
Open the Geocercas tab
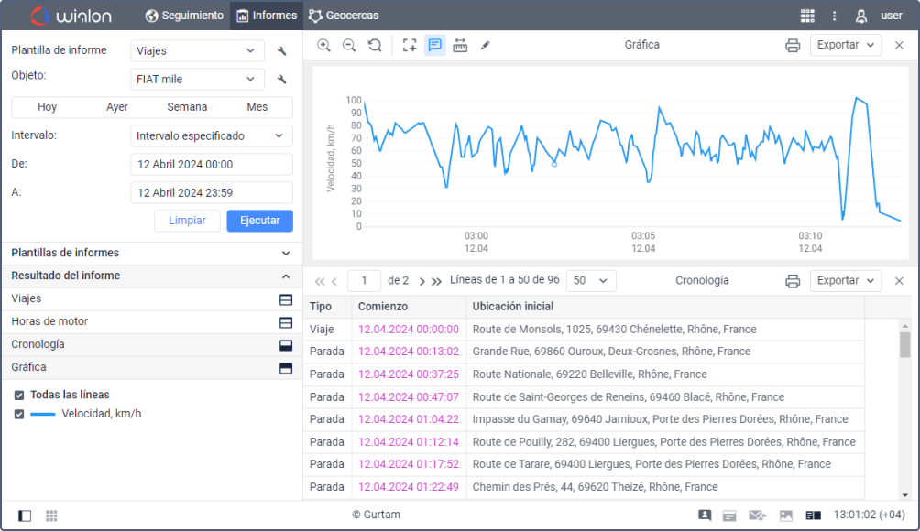pos(344,16)
